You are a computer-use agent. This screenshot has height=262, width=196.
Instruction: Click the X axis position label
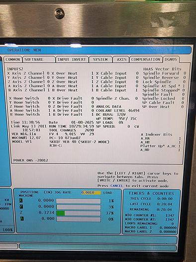click(x=21, y=200)
